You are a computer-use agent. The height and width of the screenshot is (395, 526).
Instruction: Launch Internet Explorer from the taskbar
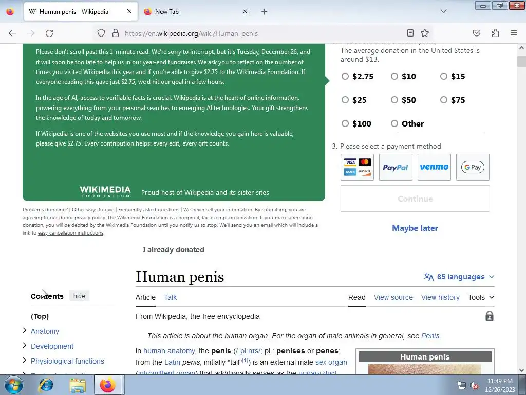pos(46,385)
